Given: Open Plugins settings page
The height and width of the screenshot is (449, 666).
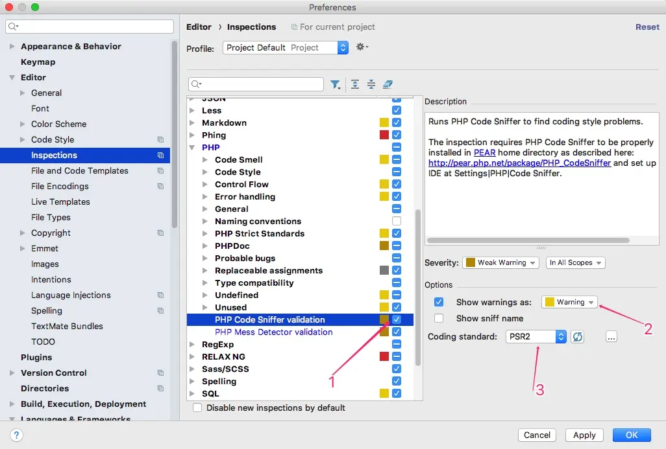Looking at the screenshot, I should [x=36, y=357].
